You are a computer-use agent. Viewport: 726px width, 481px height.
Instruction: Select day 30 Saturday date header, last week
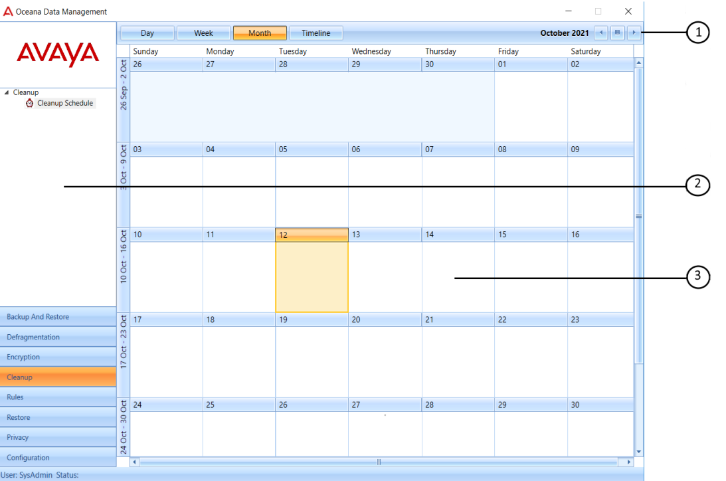click(600, 405)
